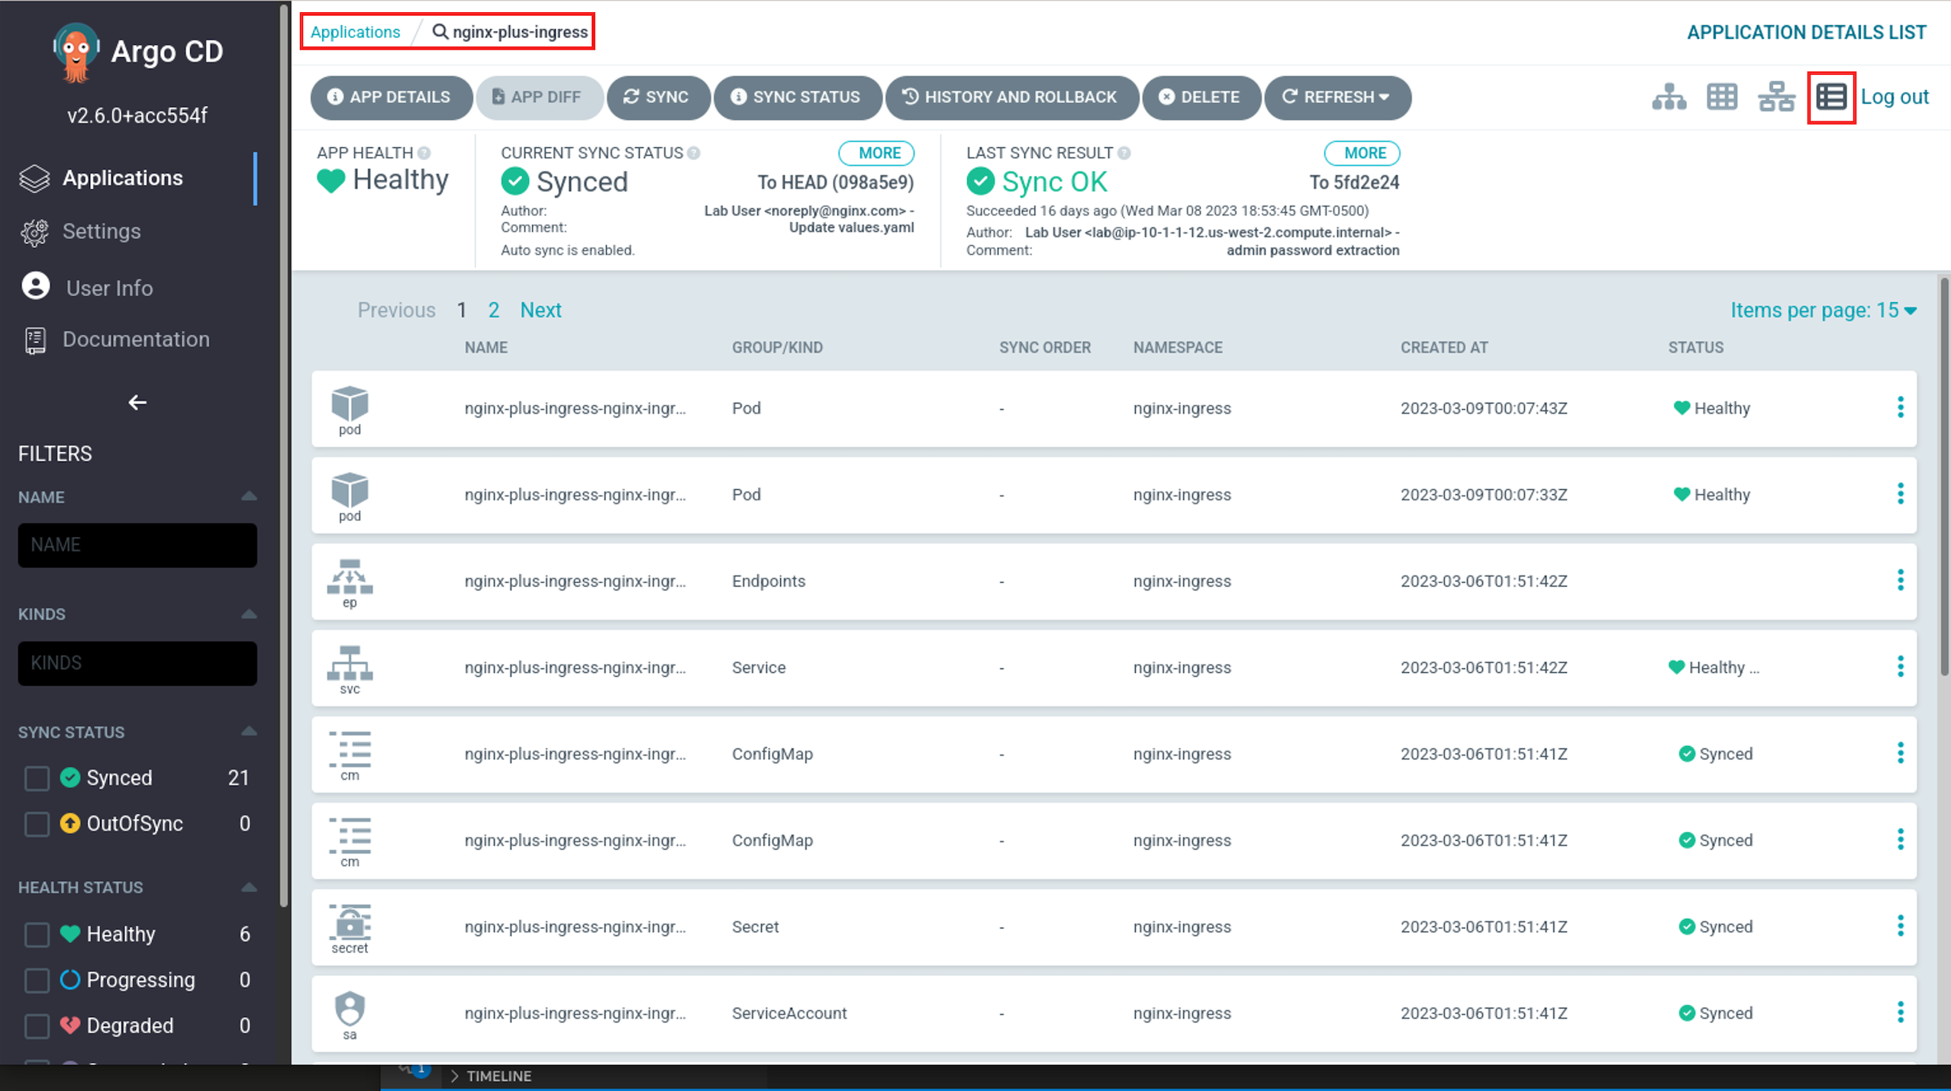Click the KINDS filter input field
Screen dimensions: 1951x1091
[x=137, y=663]
